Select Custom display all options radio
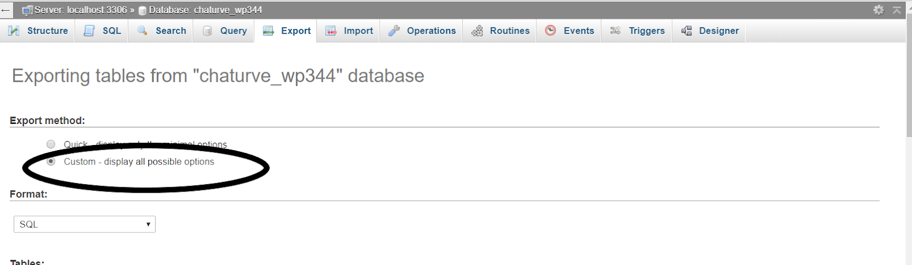This screenshot has width=912, height=265. (x=51, y=162)
